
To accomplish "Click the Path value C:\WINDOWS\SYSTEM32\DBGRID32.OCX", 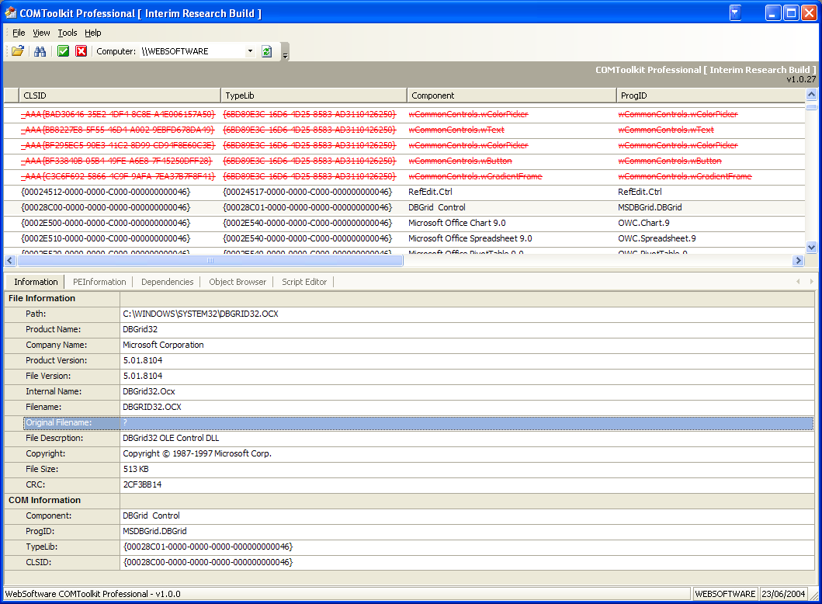I will (x=466, y=314).
